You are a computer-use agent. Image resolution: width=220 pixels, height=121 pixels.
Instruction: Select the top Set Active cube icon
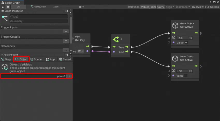coord(175,25)
